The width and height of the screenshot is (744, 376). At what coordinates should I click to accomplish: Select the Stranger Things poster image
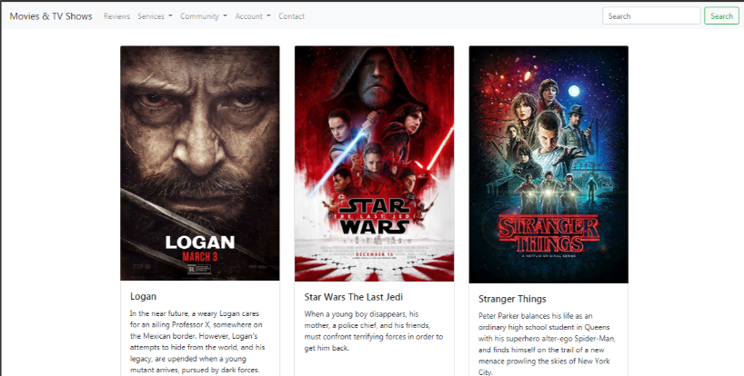point(548,164)
